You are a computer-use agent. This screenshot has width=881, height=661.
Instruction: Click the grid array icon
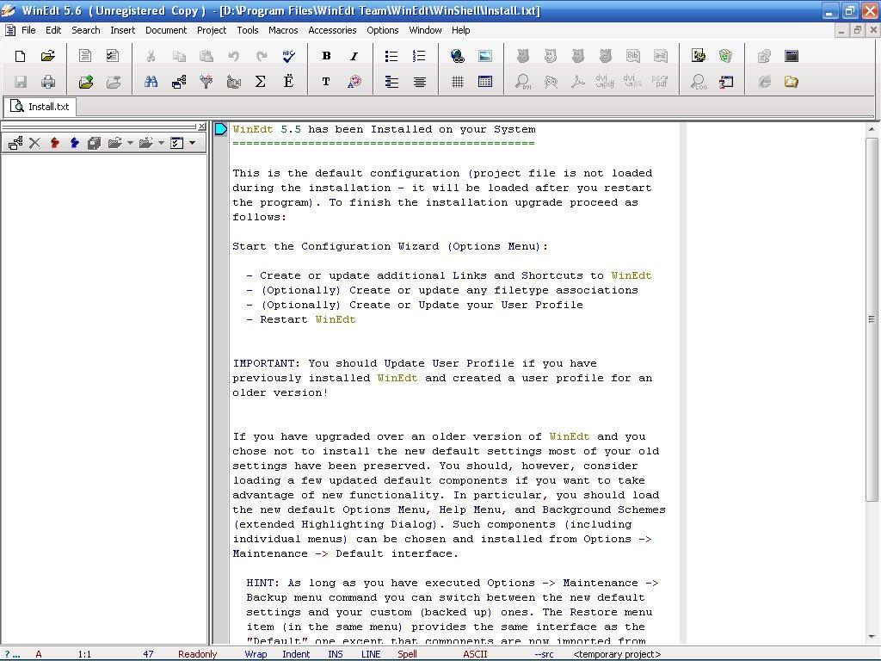(x=458, y=82)
